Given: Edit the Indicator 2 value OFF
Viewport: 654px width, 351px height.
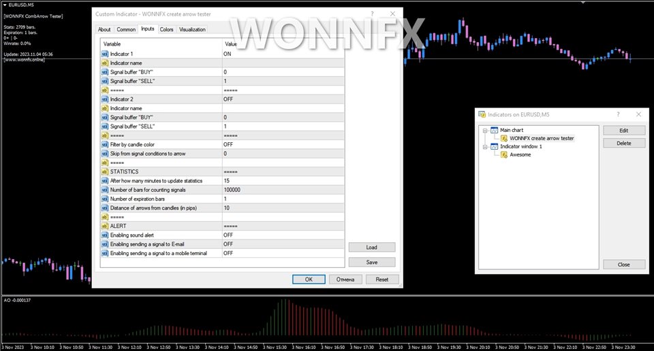Looking at the screenshot, I should point(283,99).
